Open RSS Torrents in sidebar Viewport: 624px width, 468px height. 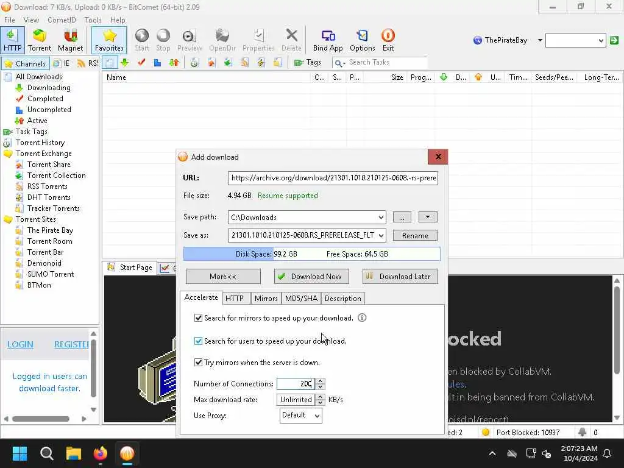[47, 186]
